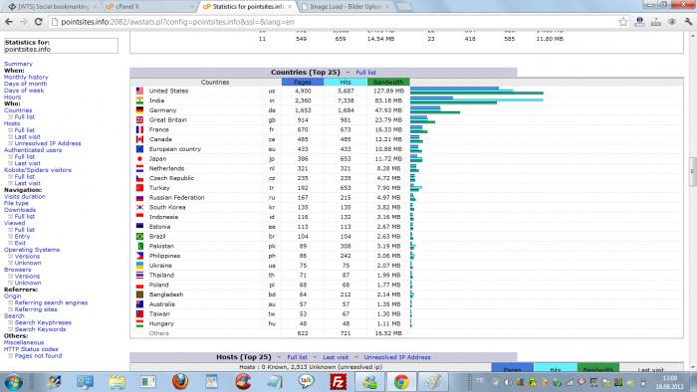Click the India flag icon

139,100
